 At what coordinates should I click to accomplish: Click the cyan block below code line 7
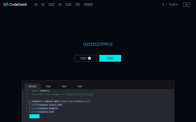34,116
